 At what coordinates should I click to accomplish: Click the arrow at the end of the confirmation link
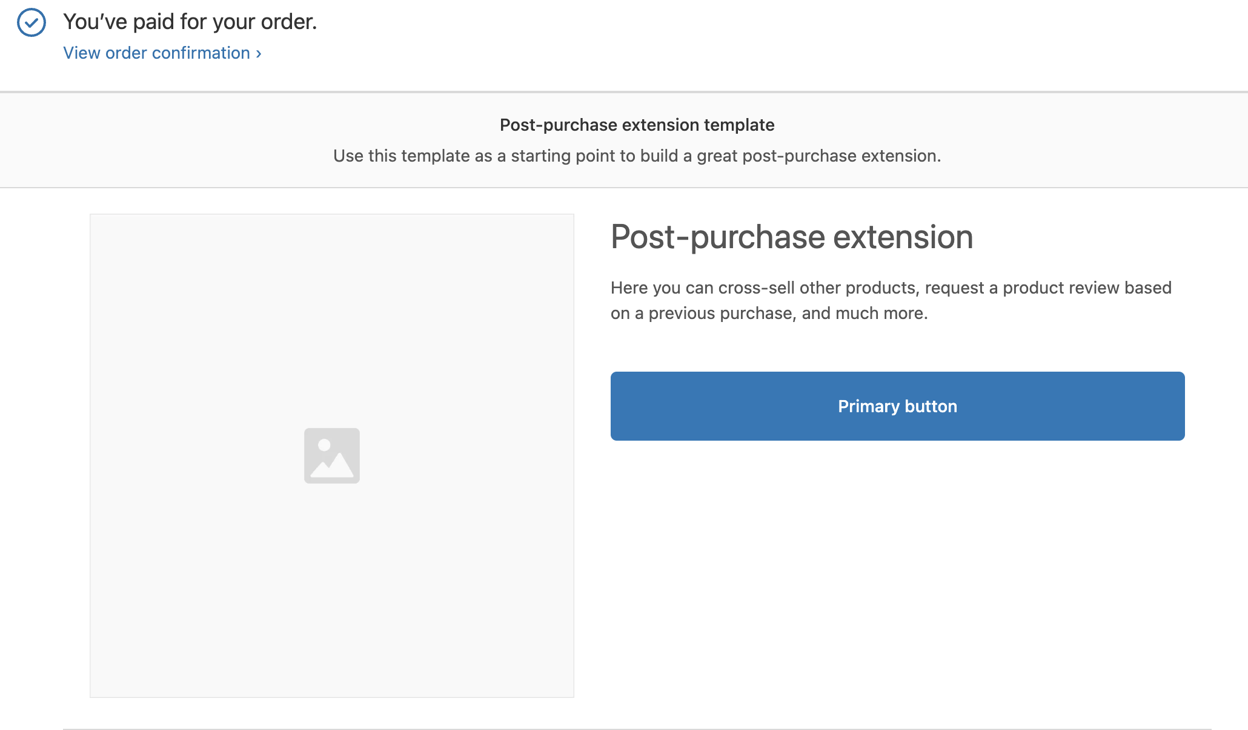[x=257, y=53]
